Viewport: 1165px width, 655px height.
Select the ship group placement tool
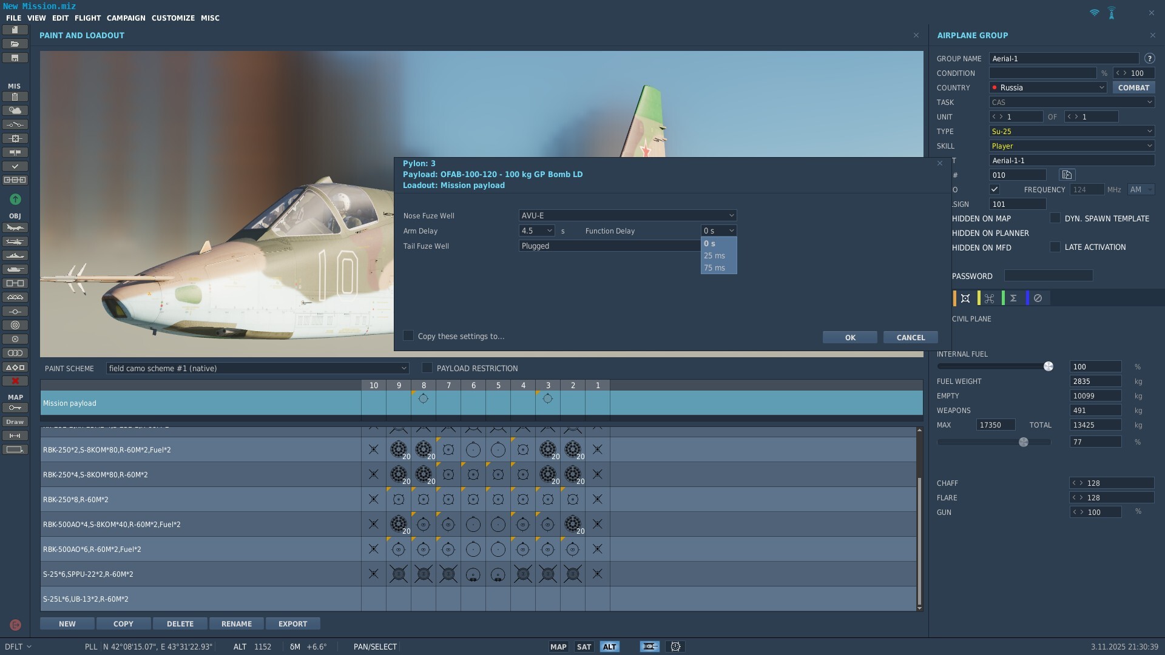pyautogui.click(x=15, y=256)
